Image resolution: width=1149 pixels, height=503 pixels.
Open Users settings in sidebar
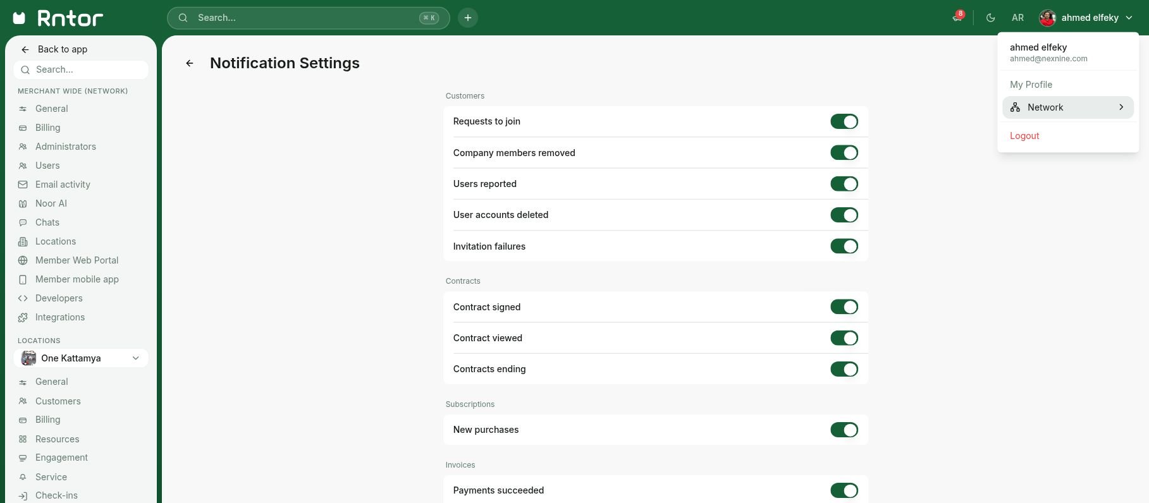point(47,166)
